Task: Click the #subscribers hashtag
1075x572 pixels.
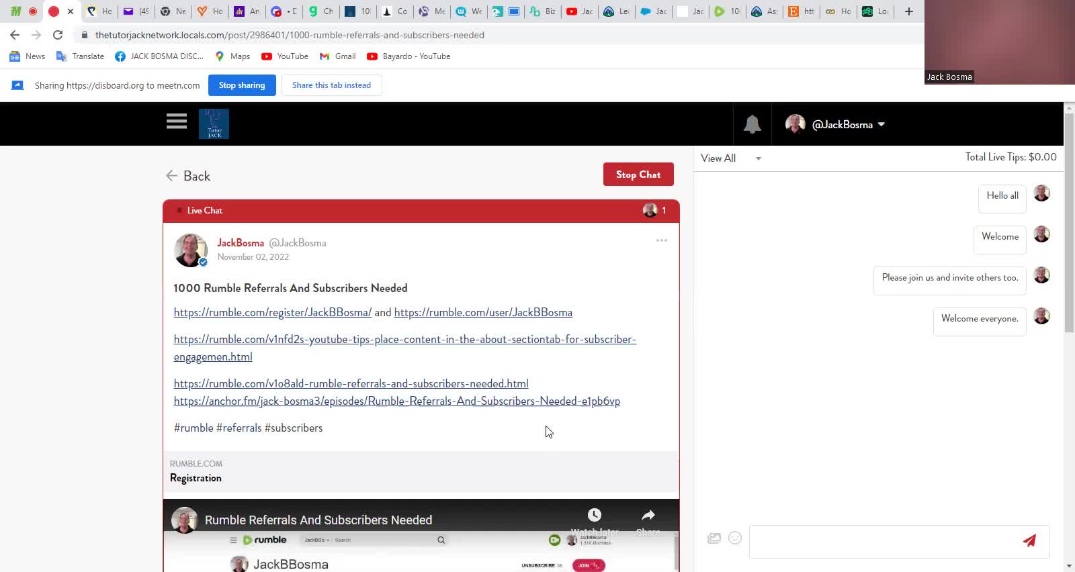Action: tap(294, 428)
